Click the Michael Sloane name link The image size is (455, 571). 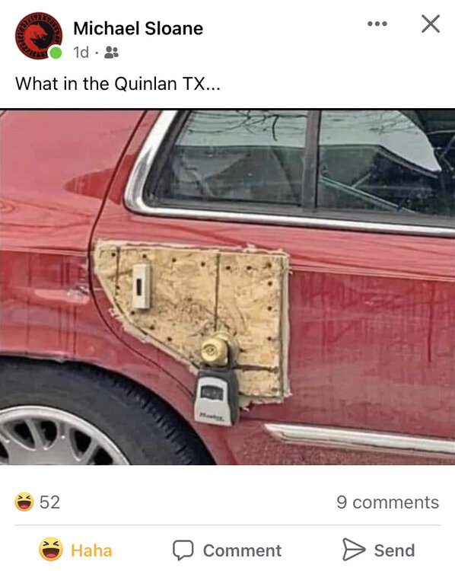coord(138,28)
